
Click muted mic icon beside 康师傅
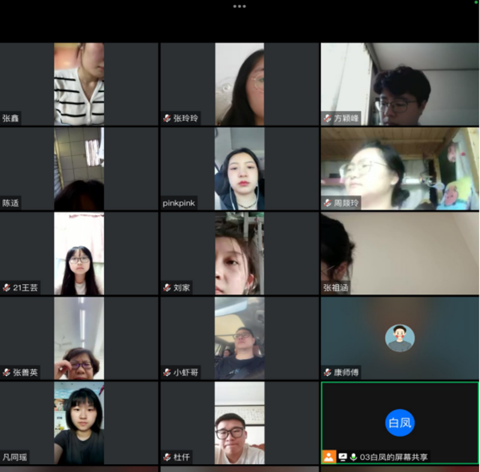click(328, 373)
